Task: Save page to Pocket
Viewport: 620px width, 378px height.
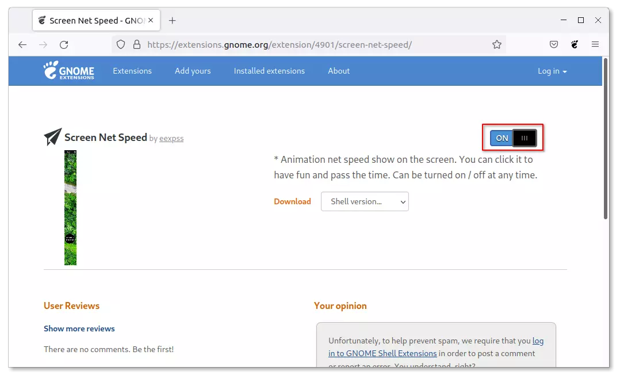Action: [x=554, y=45]
